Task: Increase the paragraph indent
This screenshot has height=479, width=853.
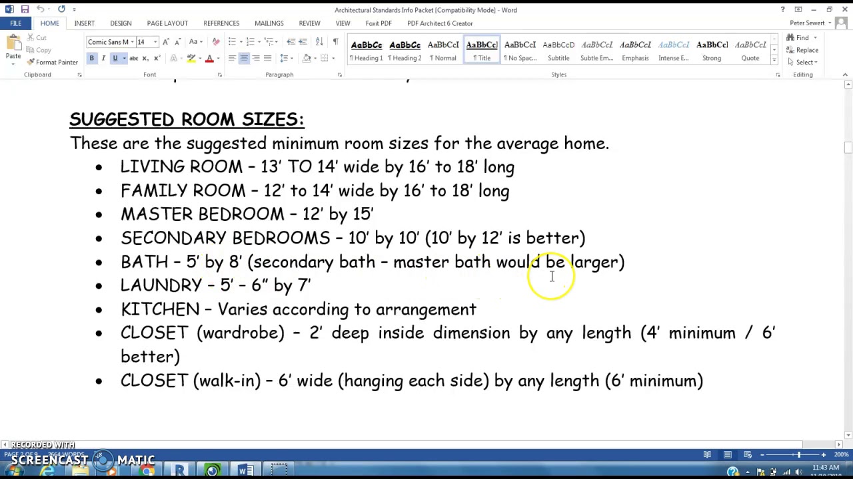Action: [x=303, y=42]
